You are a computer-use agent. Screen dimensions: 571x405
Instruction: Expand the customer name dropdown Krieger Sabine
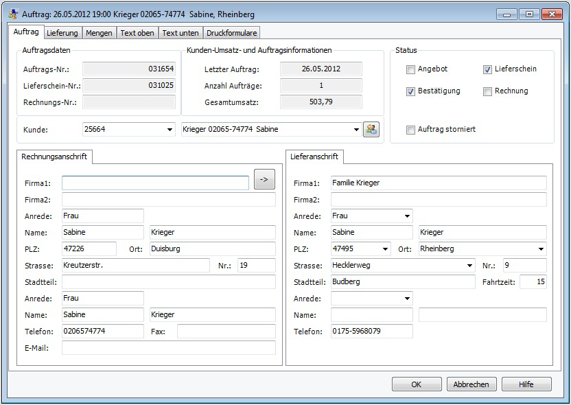356,130
